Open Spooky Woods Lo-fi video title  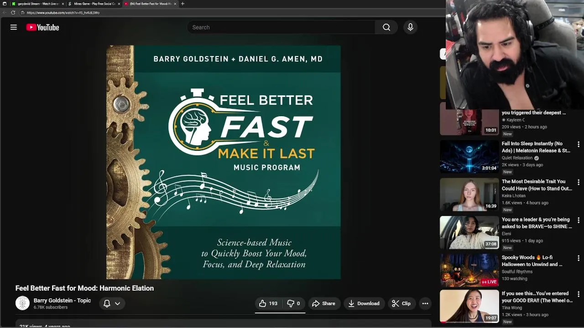coord(532,261)
